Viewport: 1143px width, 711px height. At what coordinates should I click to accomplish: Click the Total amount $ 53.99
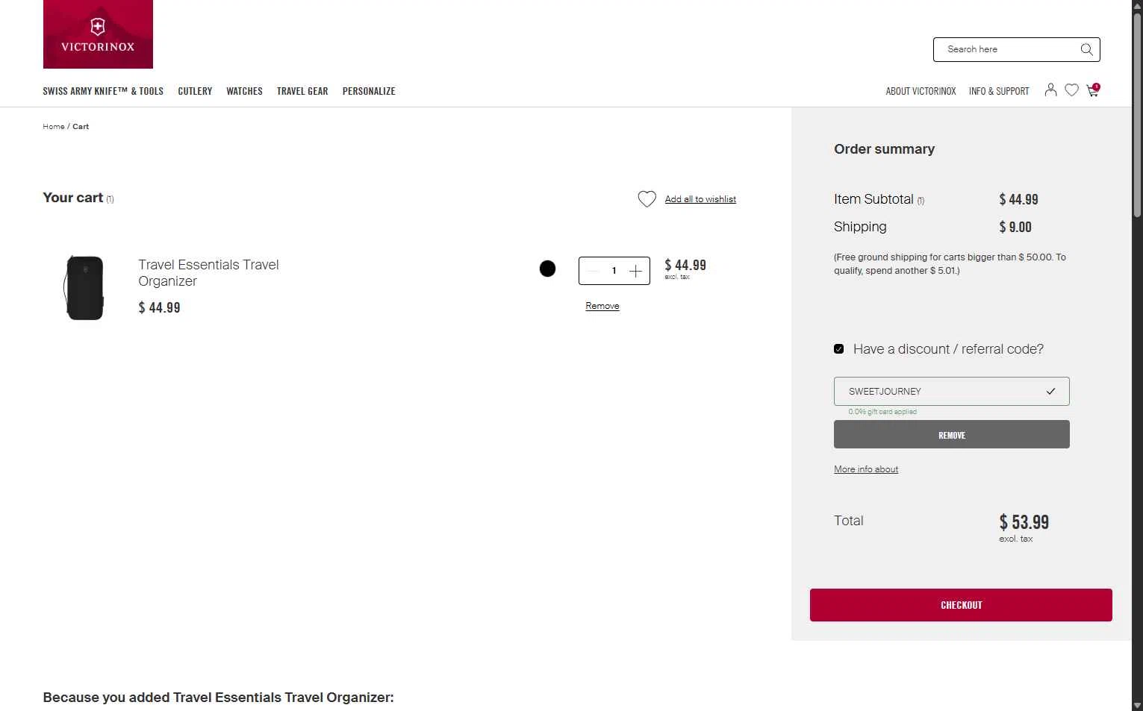(x=1024, y=521)
